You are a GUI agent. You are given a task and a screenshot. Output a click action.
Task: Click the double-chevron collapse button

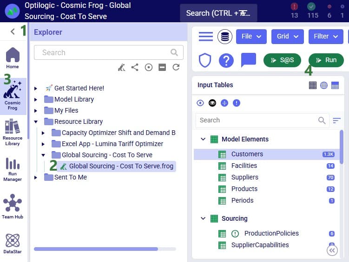click(332, 250)
